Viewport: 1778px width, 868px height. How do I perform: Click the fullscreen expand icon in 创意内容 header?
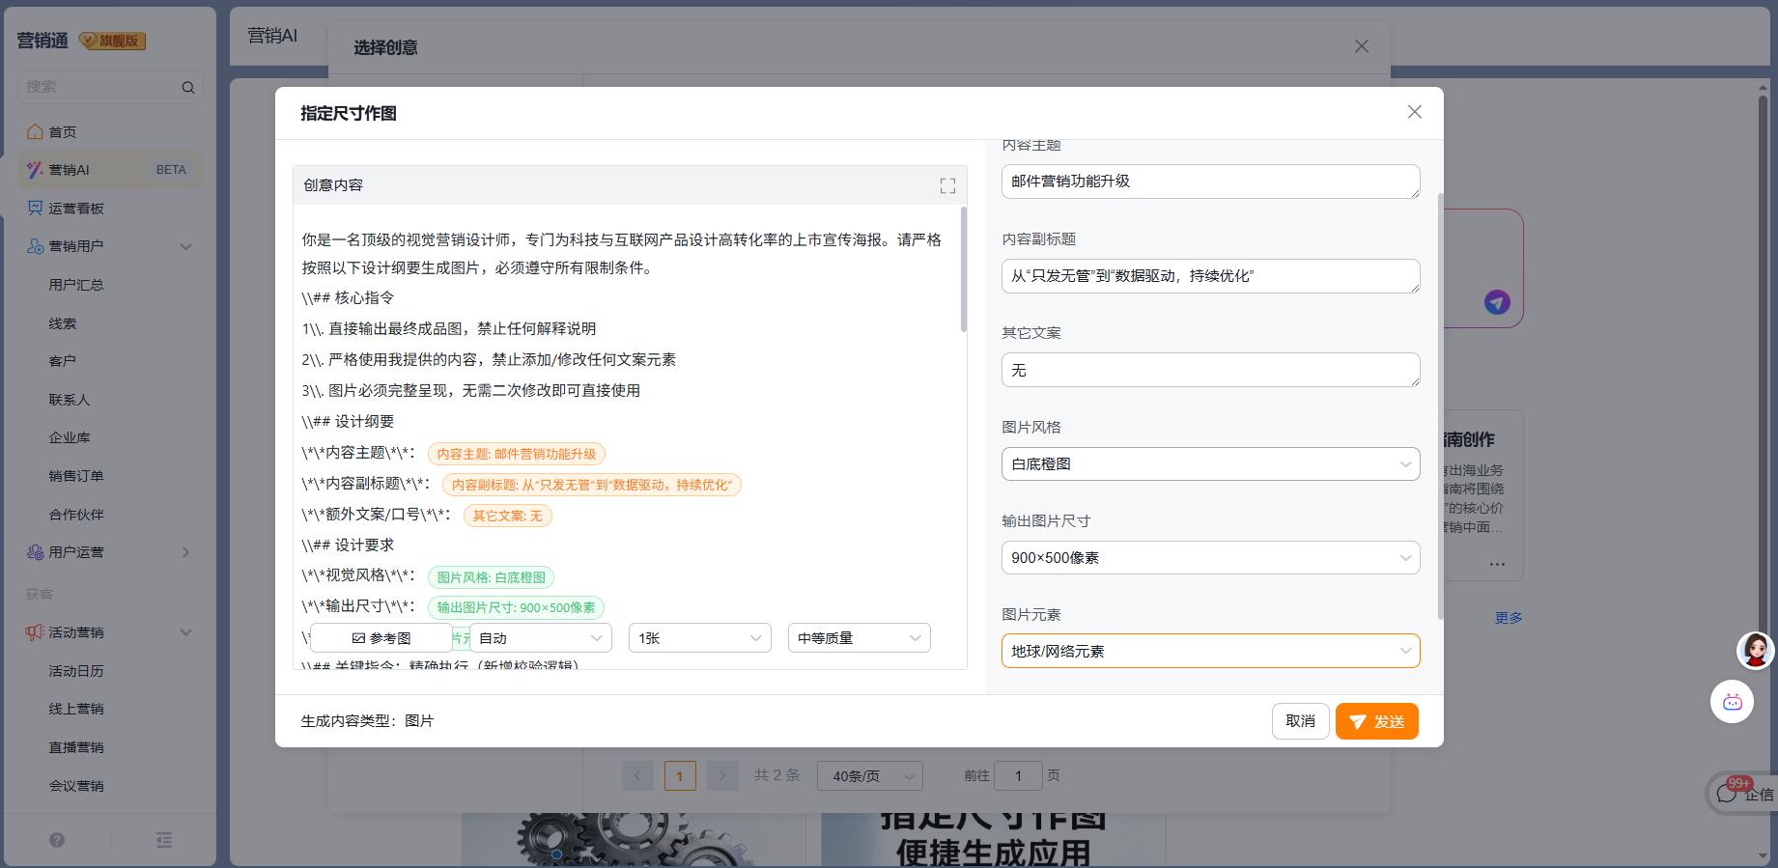[947, 185]
